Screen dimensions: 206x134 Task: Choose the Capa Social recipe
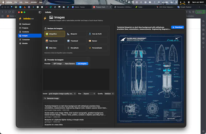(x=55, y=41)
